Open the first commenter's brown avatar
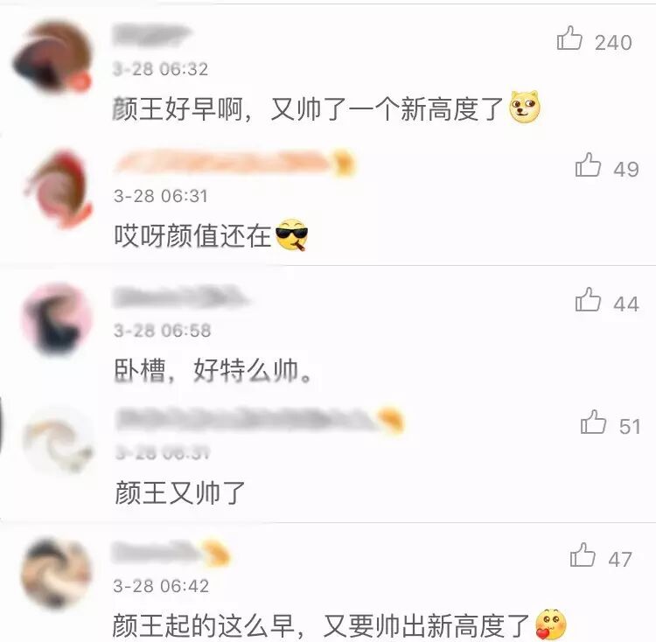Viewport: 656px width, 642px height. [52, 58]
